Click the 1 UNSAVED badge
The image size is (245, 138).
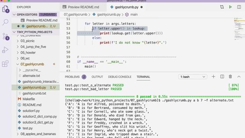coord(48,15)
